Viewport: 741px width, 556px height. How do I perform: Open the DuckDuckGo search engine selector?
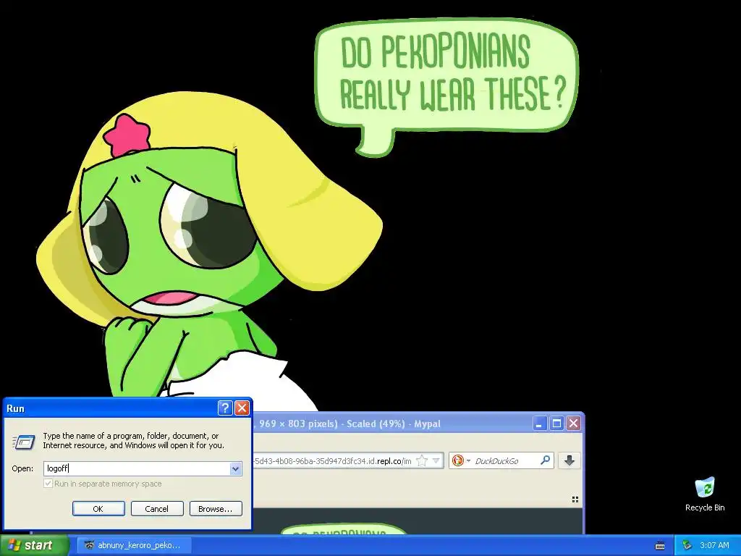coord(461,460)
